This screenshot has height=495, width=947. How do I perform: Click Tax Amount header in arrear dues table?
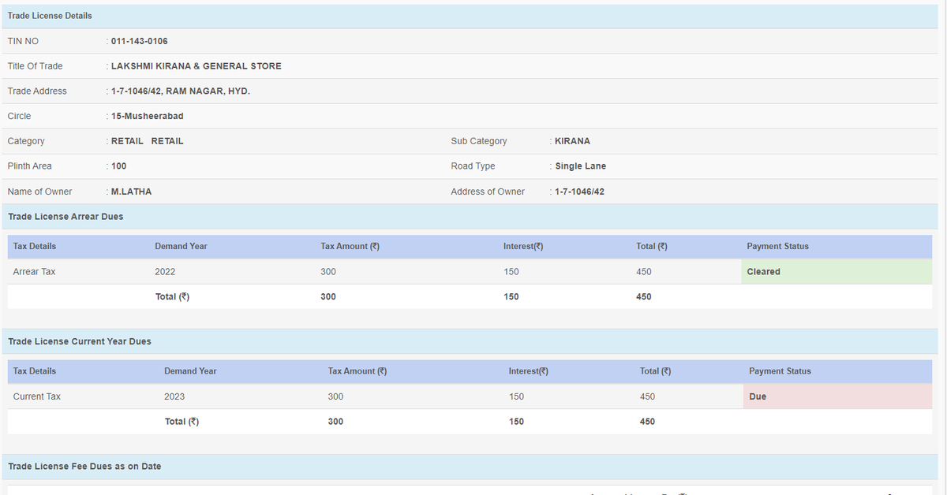click(x=350, y=246)
